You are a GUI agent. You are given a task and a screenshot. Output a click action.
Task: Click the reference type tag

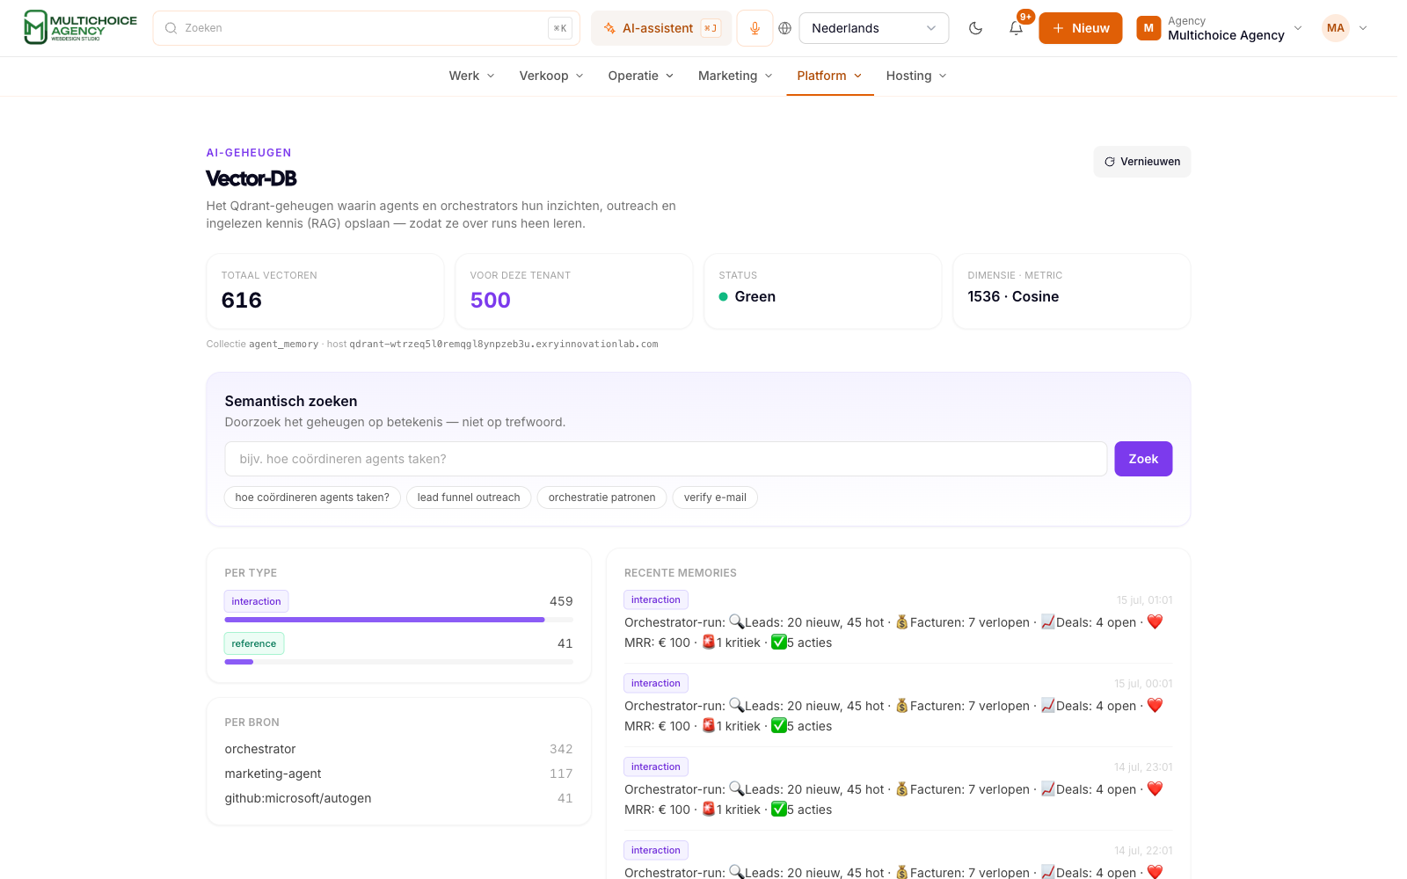254,643
